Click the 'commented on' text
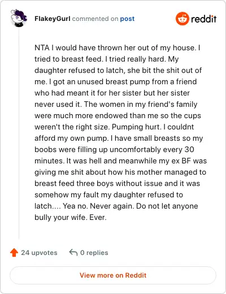The width and height of the screenshot is (226, 294). coord(95,19)
